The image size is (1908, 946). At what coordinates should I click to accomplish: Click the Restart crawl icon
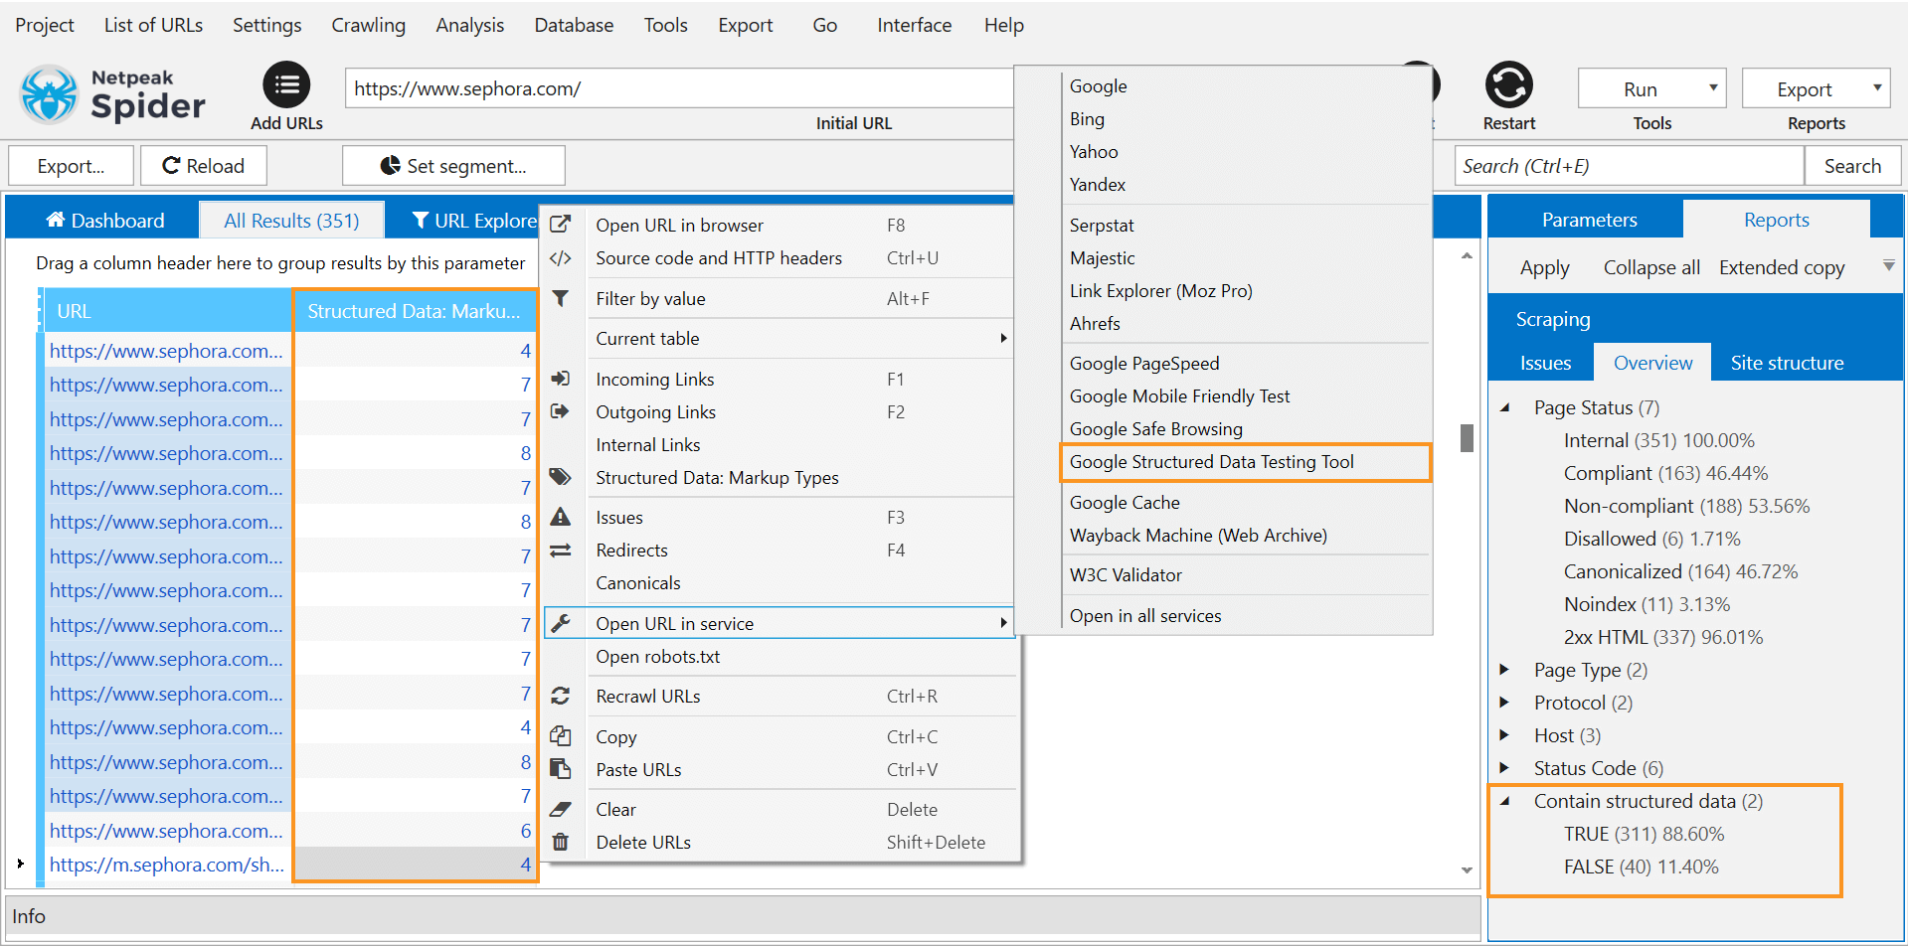tap(1508, 85)
